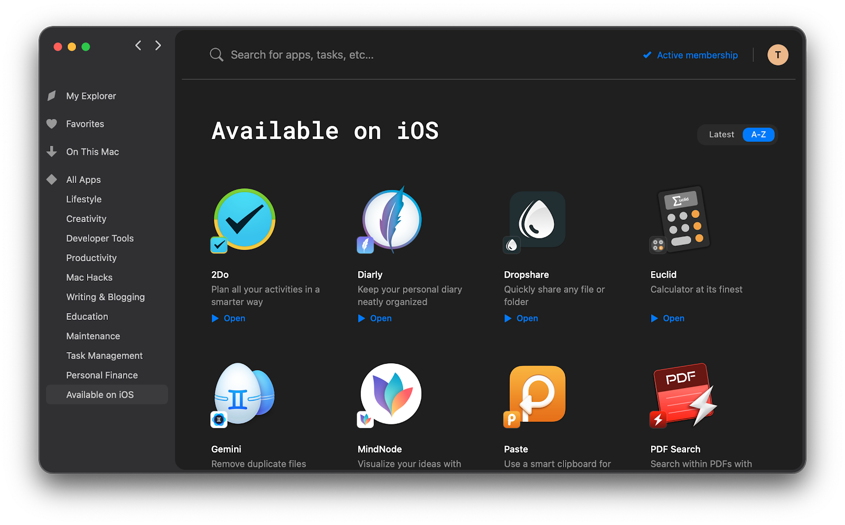Click the 2Do app title
The width and height of the screenshot is (845, 525).
click(x=220, y=275)
